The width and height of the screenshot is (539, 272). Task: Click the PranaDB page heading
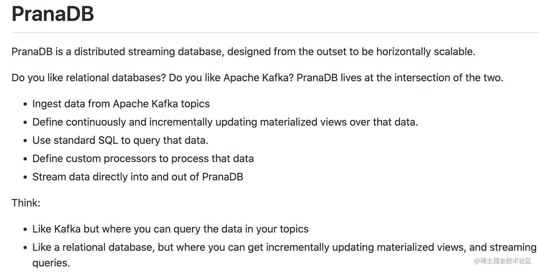point(53,14)
